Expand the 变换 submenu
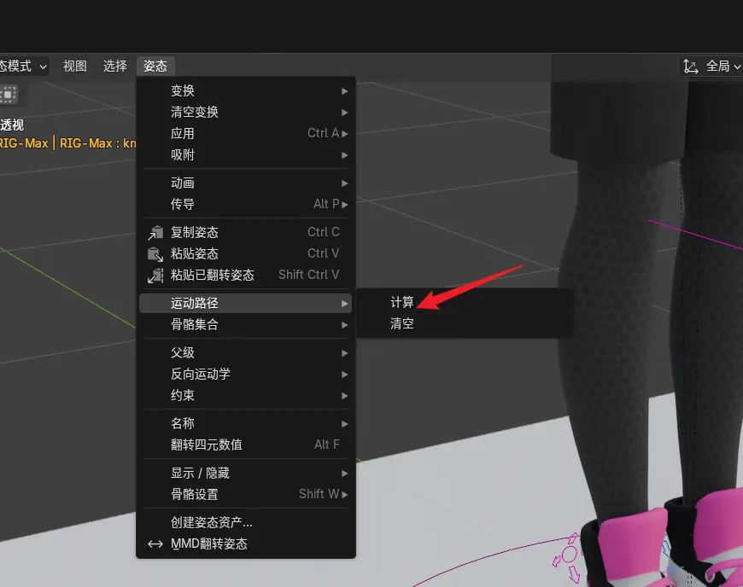This screenshot has width=743, height=587. tap(245, 91)
